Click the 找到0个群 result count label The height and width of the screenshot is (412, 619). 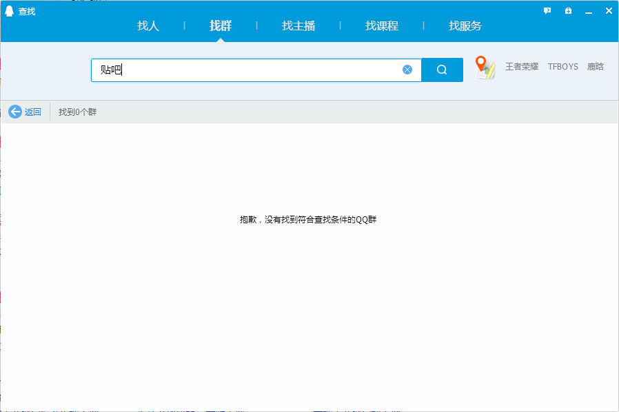(x=77, y=112)
